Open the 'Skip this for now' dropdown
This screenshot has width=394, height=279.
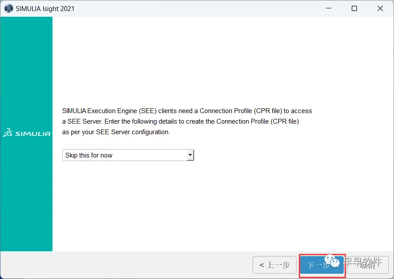coord(128,155)
